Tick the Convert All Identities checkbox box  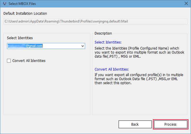click(x=9, y=61)
